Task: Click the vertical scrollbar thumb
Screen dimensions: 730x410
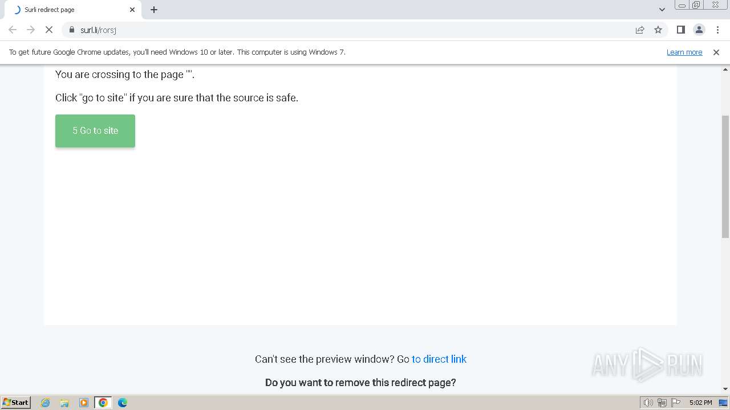Action: pos(725,177)
